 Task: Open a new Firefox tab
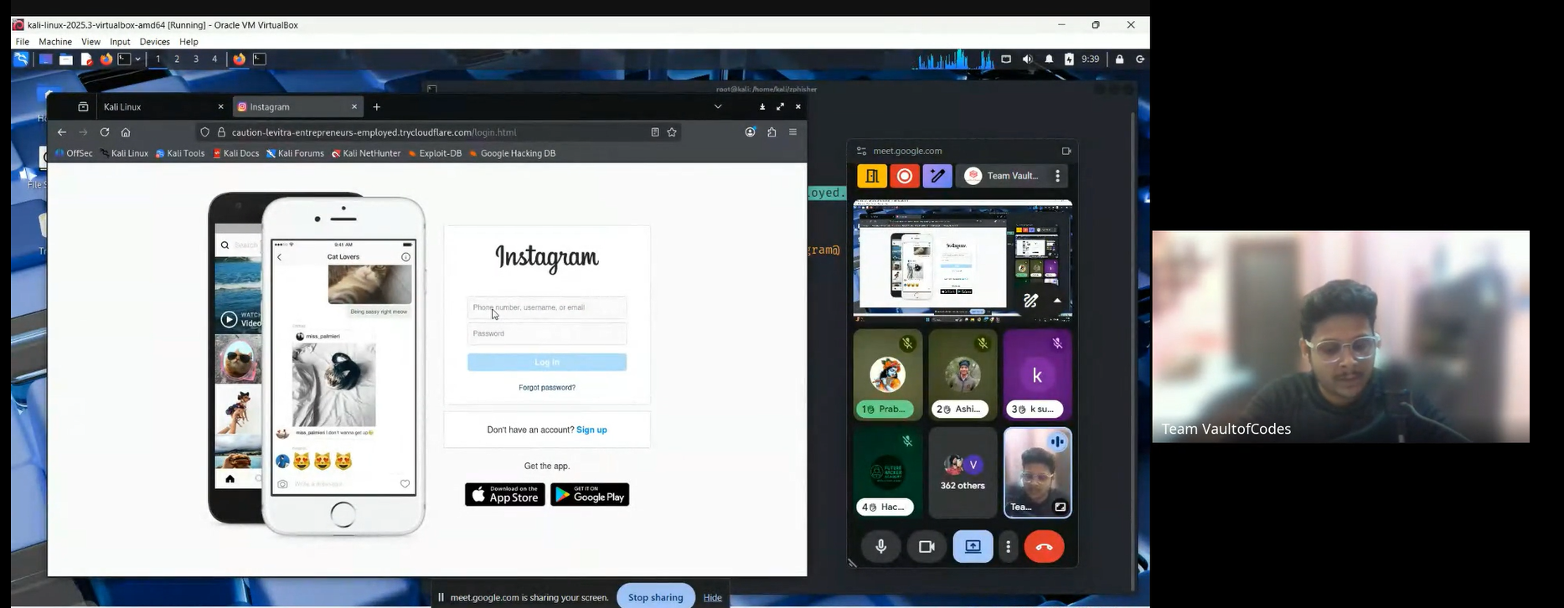pos(377,107)
